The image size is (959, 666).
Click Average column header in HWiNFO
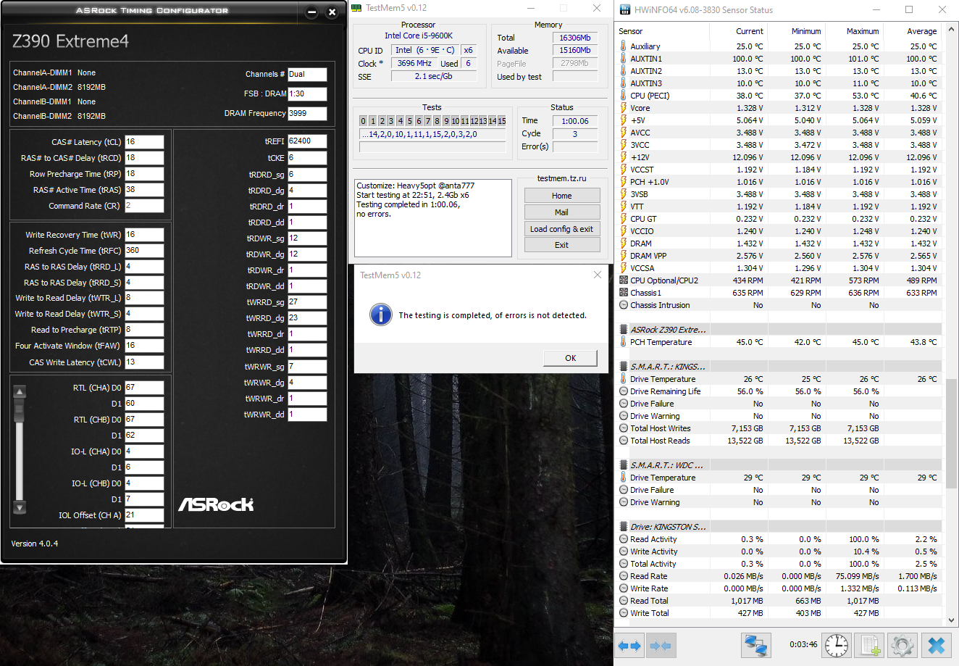[x=912, y=31]
